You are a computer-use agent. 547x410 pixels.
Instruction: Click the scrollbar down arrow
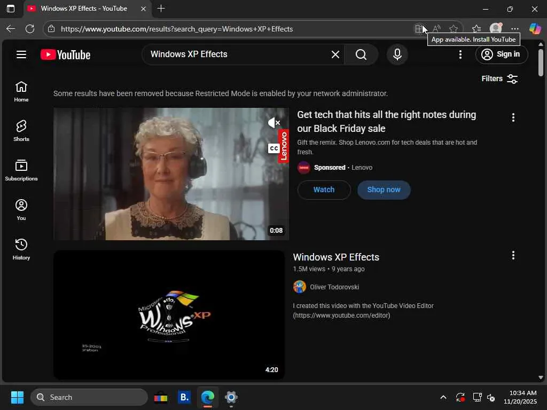click(541, 377)
